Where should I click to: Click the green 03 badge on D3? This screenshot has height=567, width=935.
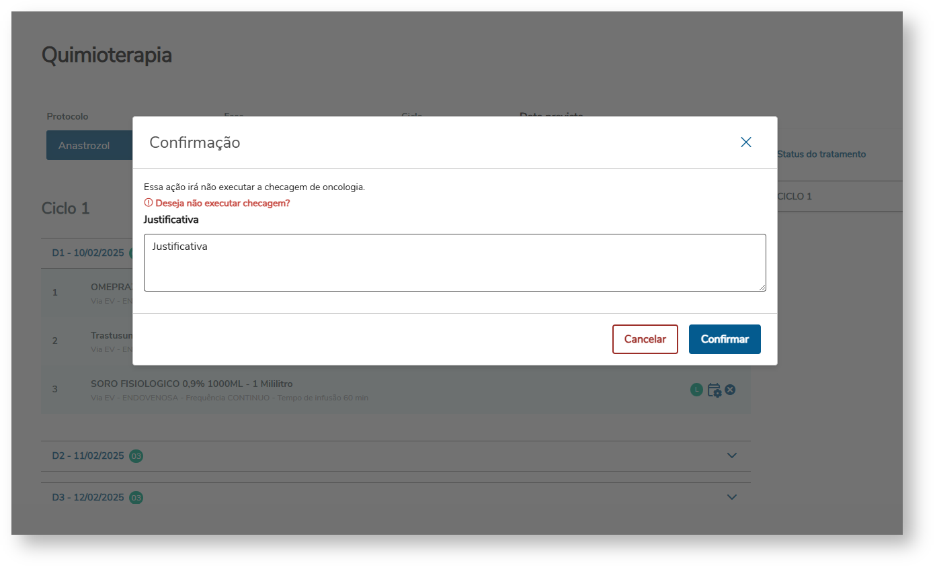pyautogui.click(x=136, y=498)
